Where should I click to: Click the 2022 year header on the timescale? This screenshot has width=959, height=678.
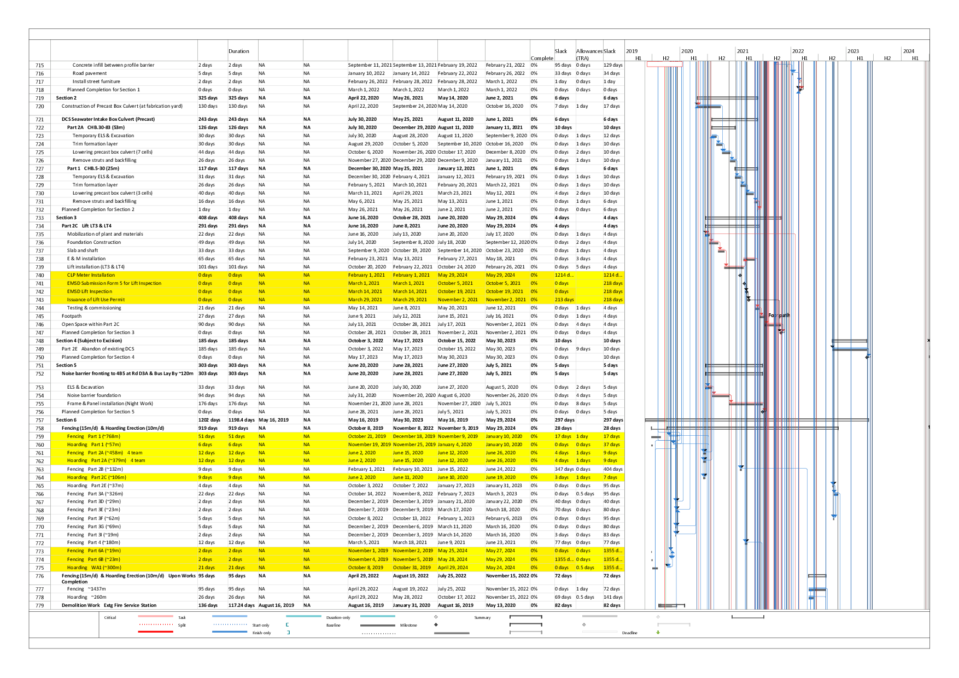tap(798, 51)
